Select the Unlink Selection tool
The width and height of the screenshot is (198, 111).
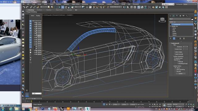[34, 7]
